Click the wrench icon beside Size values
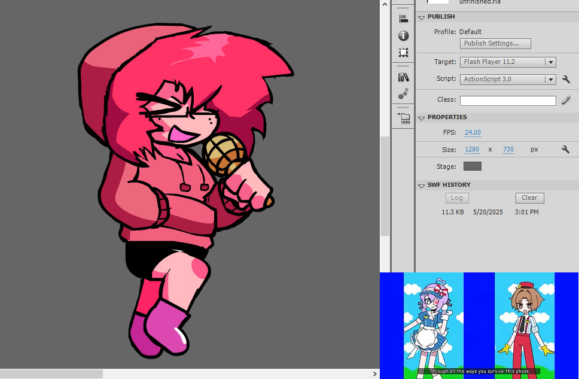Screen dimensions: 579x379 (x=565, y=149)
